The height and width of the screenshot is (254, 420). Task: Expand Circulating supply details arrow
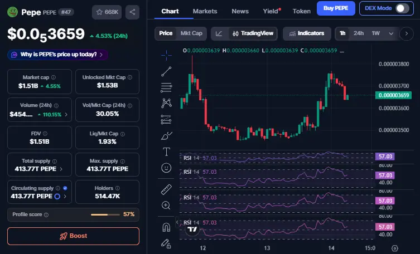pos(65,196)
